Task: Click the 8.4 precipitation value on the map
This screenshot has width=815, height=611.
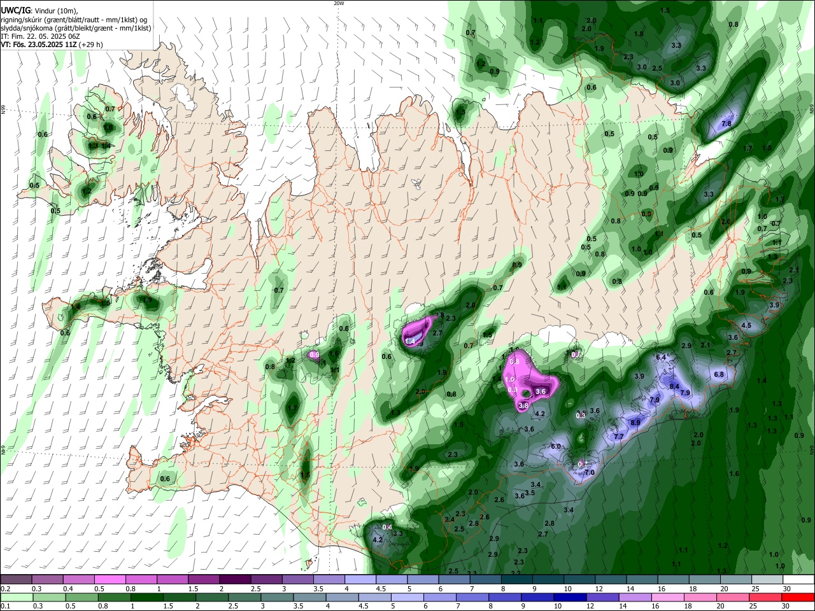Action: coord(675,386)
